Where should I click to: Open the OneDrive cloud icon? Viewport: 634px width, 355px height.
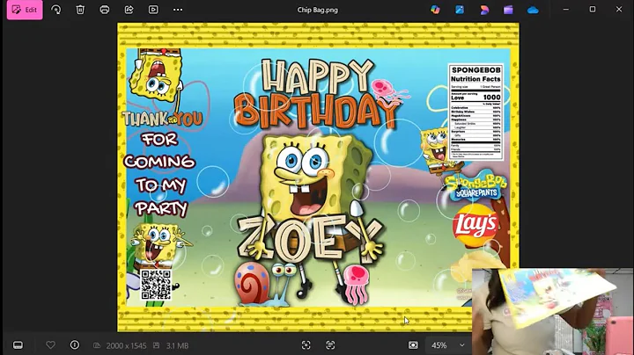coord(533,10)
